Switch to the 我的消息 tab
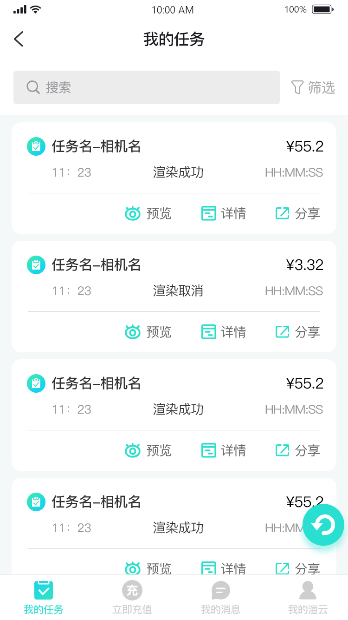 (220, 598)
